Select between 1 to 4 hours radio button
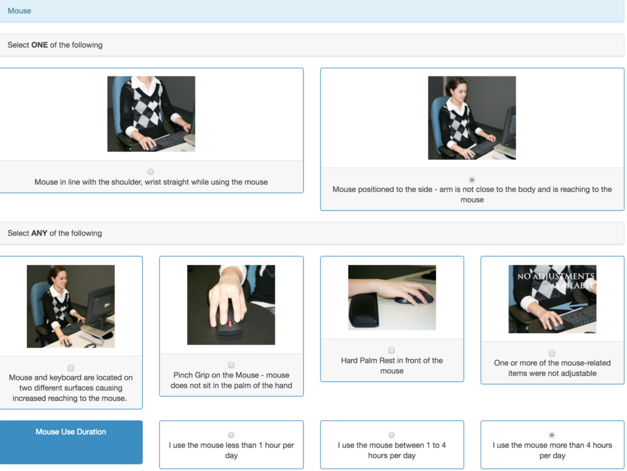627x471 pixels. pyautogui.click(x=392, y=435)
